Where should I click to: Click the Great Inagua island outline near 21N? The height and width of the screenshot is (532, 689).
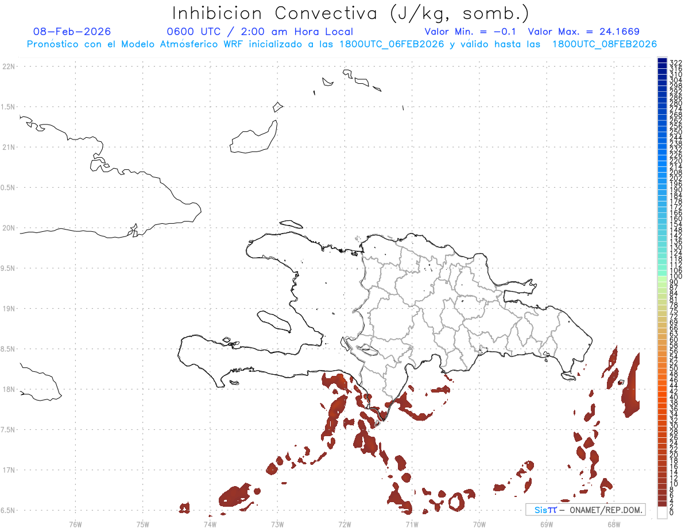click(253, 137)
